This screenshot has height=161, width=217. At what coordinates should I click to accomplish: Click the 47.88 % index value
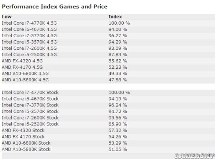coord(118,80)
